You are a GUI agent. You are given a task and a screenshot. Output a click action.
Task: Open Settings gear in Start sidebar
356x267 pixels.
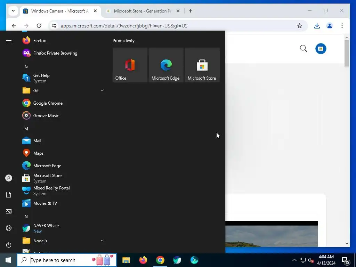tap(9, 228)
